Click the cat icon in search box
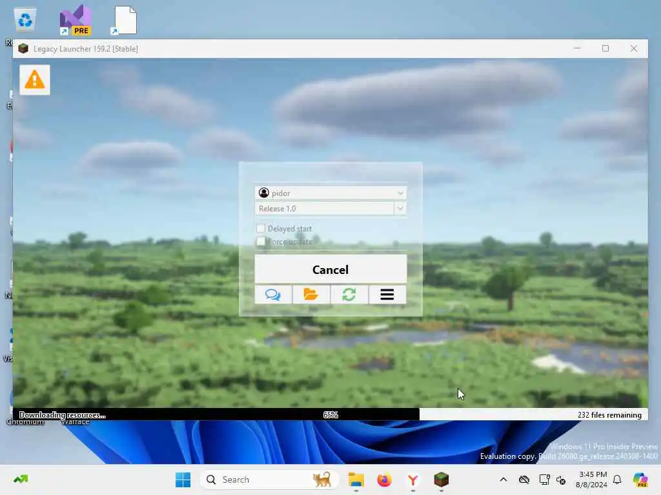Screen dimensions: 661x495 click(x=321, y=480)
